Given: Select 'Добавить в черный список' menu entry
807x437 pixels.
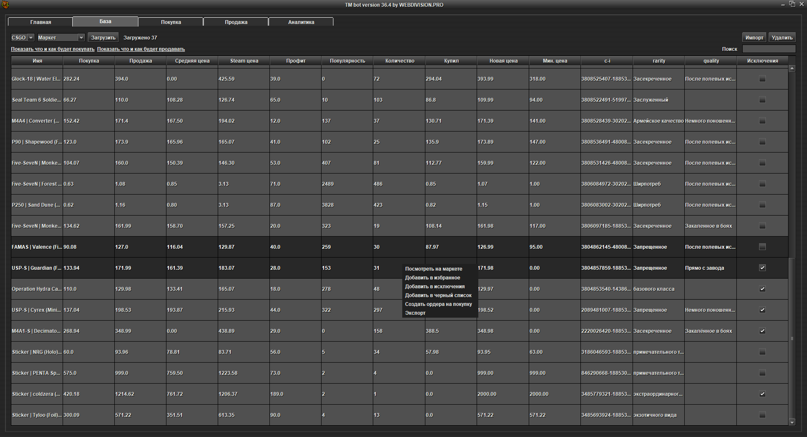Looking at the screenshot, I should pos(438,295).
